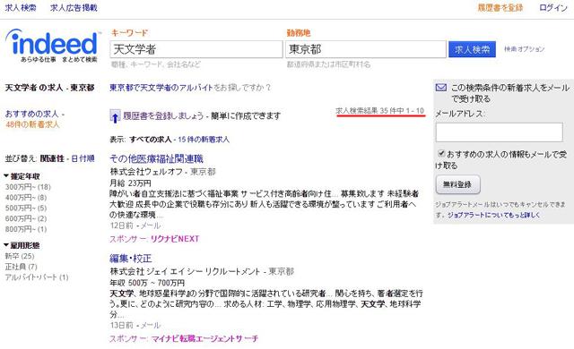Click company name 株式会社ウェルオフ
Image resolution: width=574 pixels, height=349 pixels.
pyautogui.click(x=146, y=172)
